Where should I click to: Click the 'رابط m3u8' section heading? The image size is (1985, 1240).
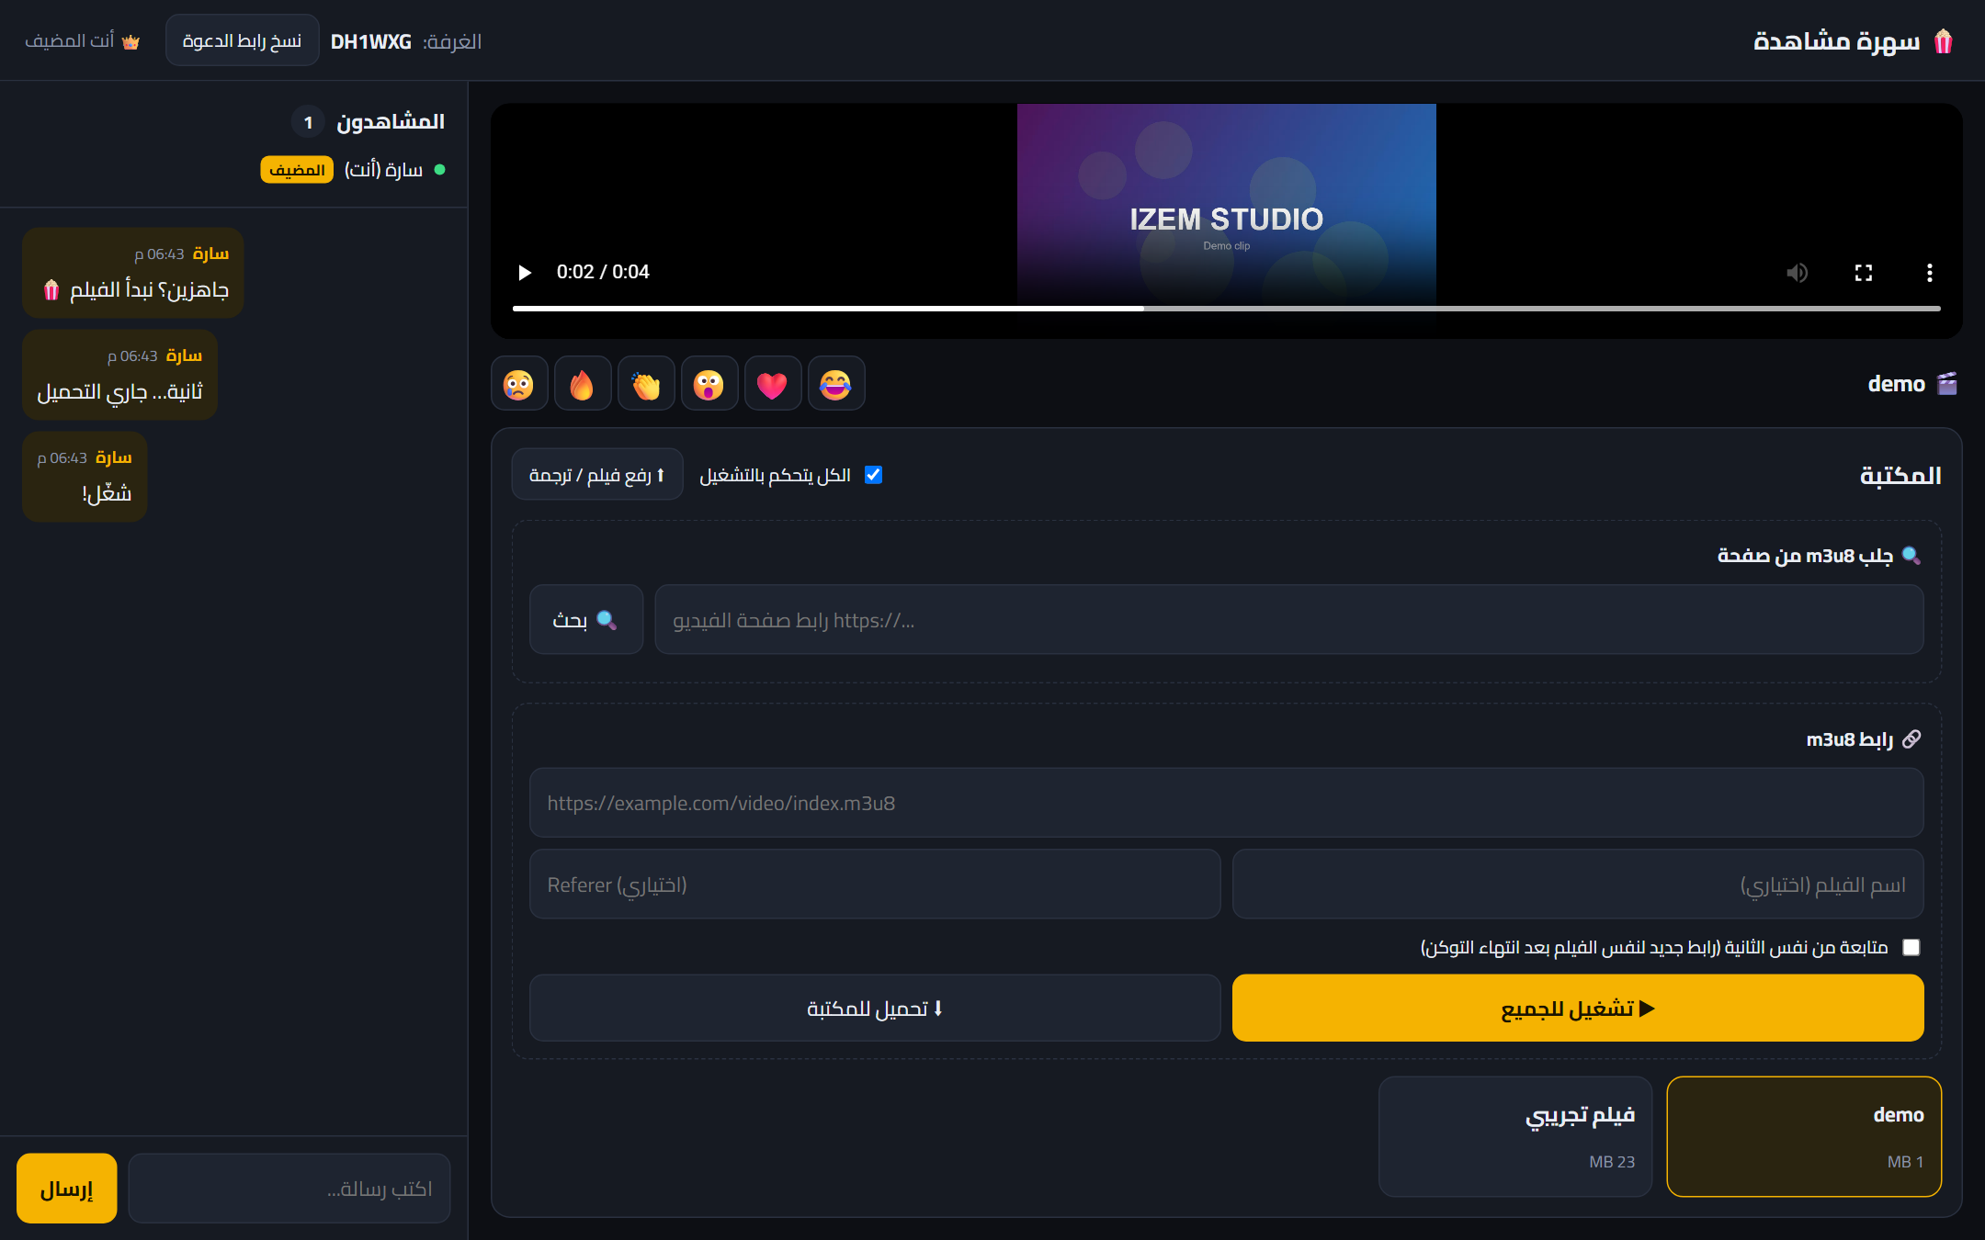click(x=1864, y=739)
